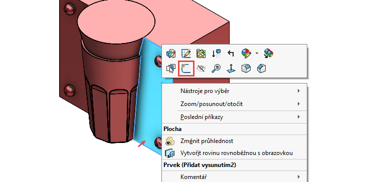The height and width of the screenshot is (182, 376).
Task: Click the Rollback arrow icon
Action: [x=231, y=53]
